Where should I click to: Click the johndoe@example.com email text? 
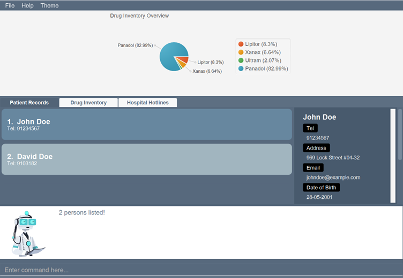click(333, 177)
